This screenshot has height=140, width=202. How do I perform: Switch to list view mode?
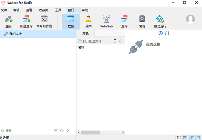184,138
